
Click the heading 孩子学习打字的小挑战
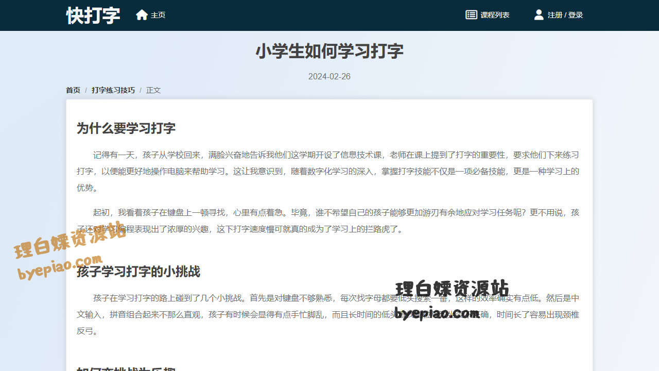(139, 272)
